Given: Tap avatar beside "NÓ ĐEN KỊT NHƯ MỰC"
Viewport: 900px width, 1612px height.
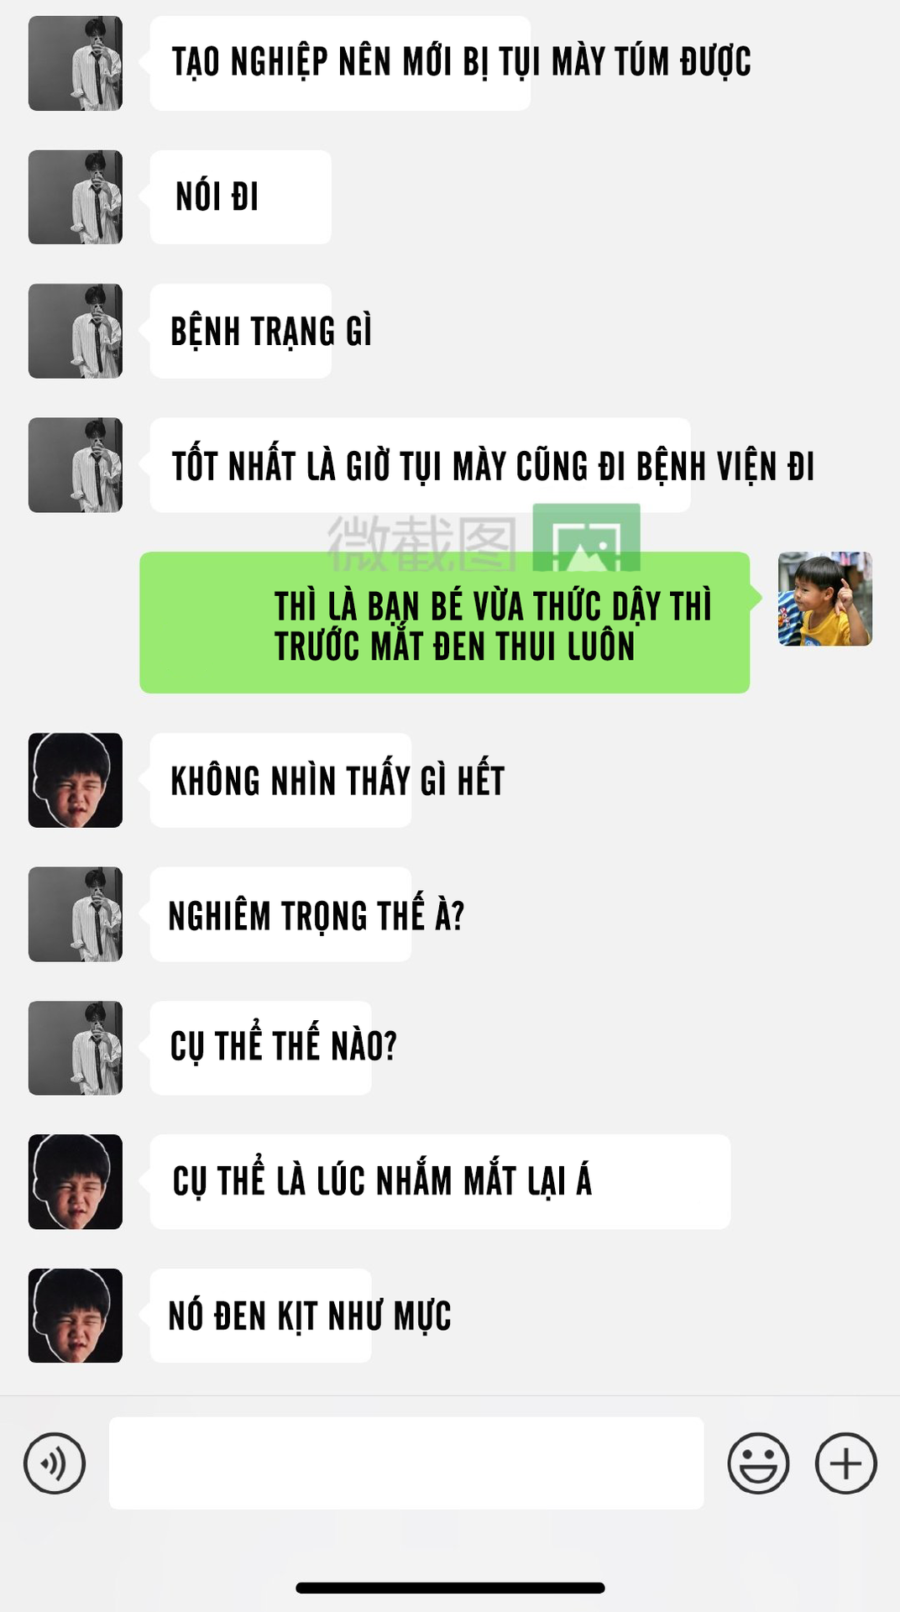Looking at the screenshot, I should coord(76,1316).
